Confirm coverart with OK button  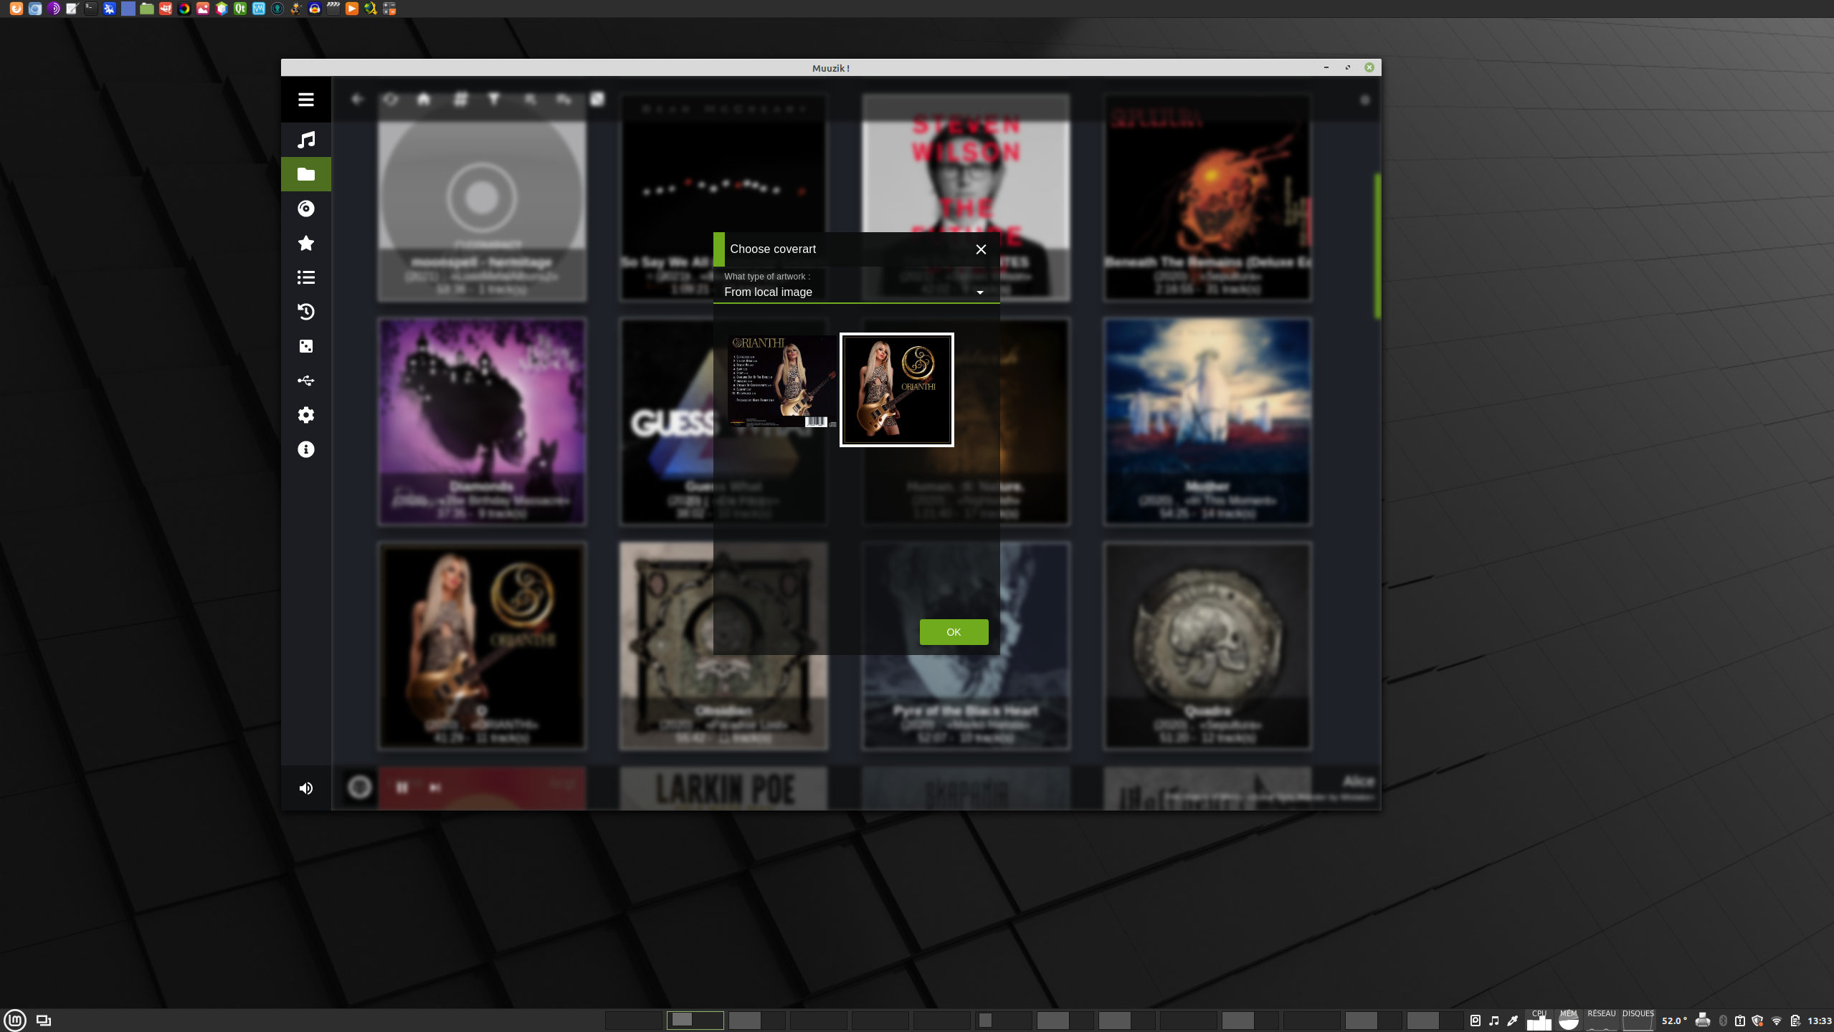954,632
